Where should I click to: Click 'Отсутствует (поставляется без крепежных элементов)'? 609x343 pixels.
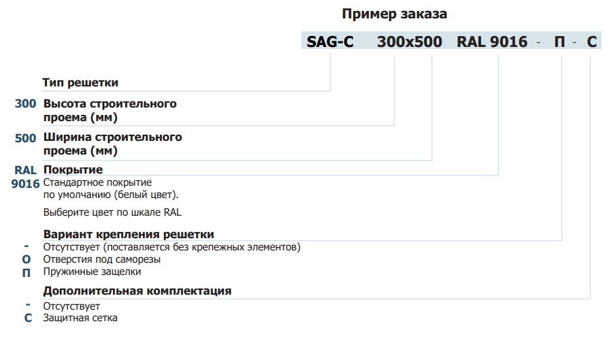click(x=171, y=247)
